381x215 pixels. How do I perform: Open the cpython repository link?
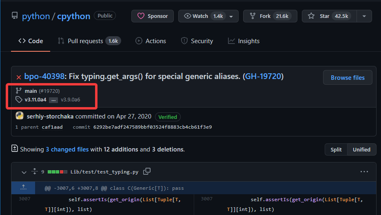[73, 16]
